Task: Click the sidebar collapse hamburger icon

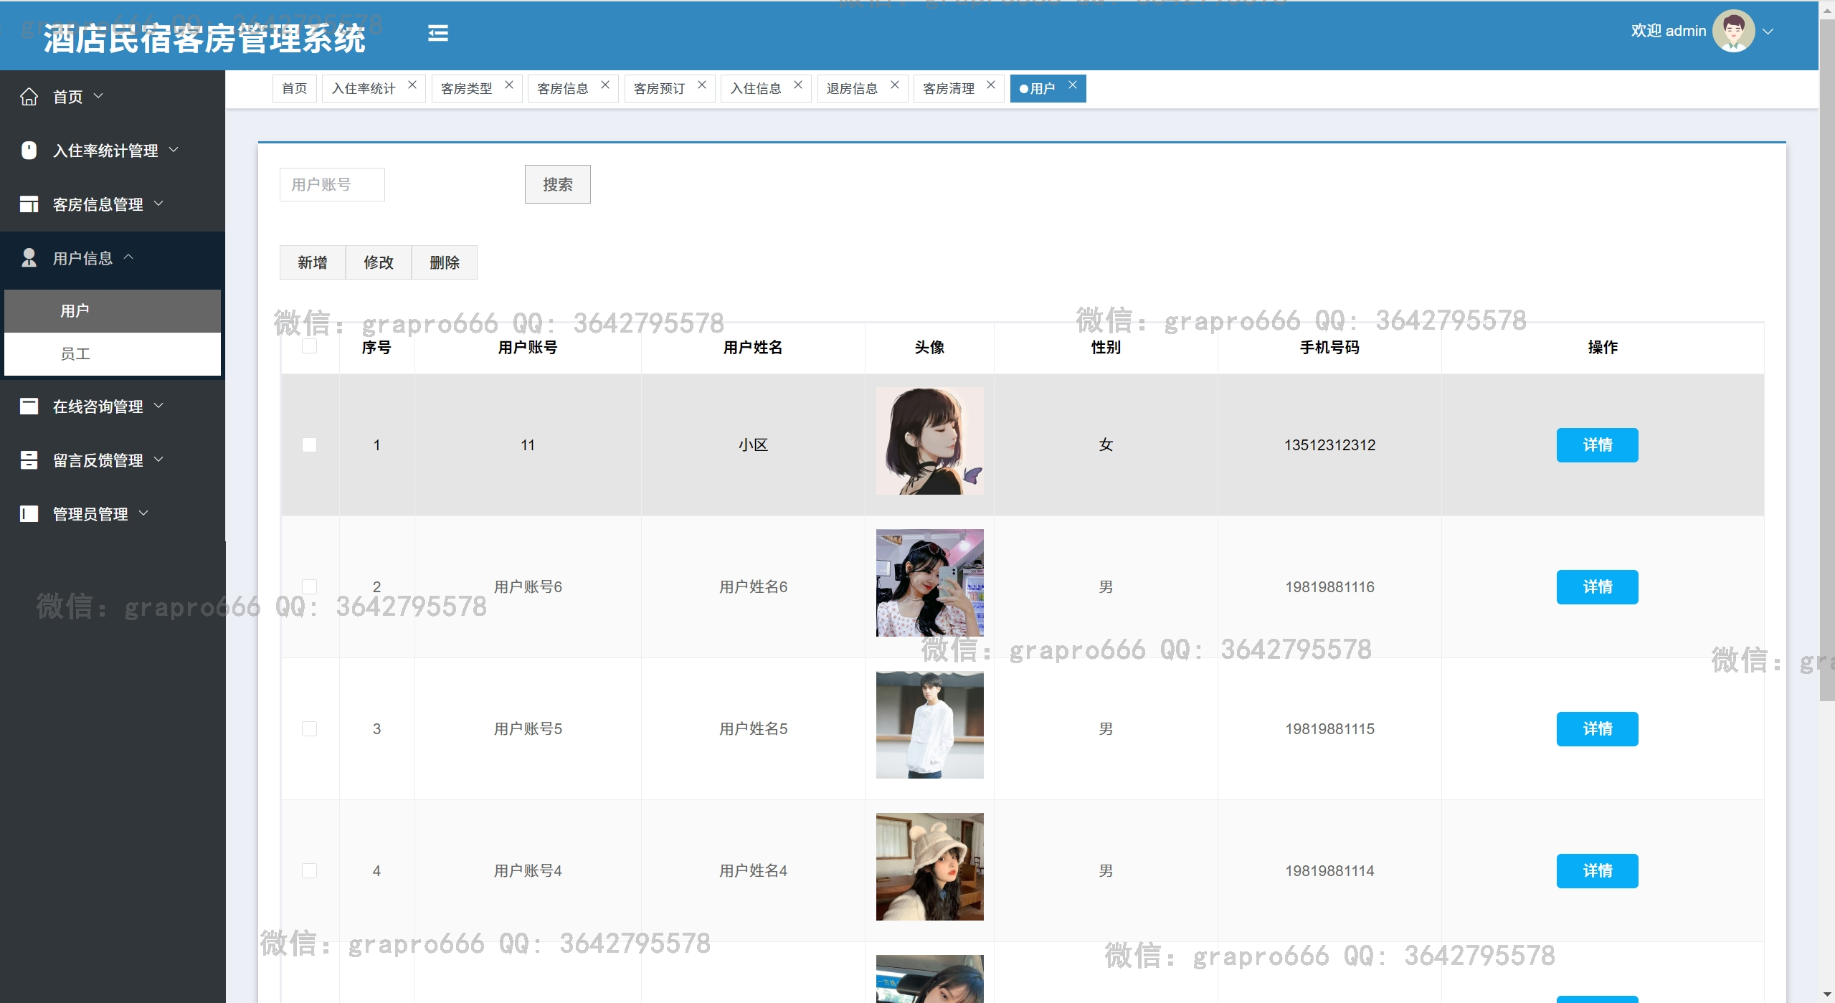Action: 437,33
